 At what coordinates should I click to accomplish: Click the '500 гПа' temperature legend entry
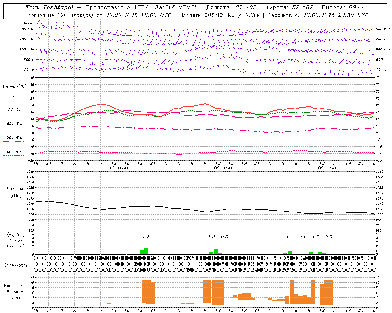tap(14, 152)
